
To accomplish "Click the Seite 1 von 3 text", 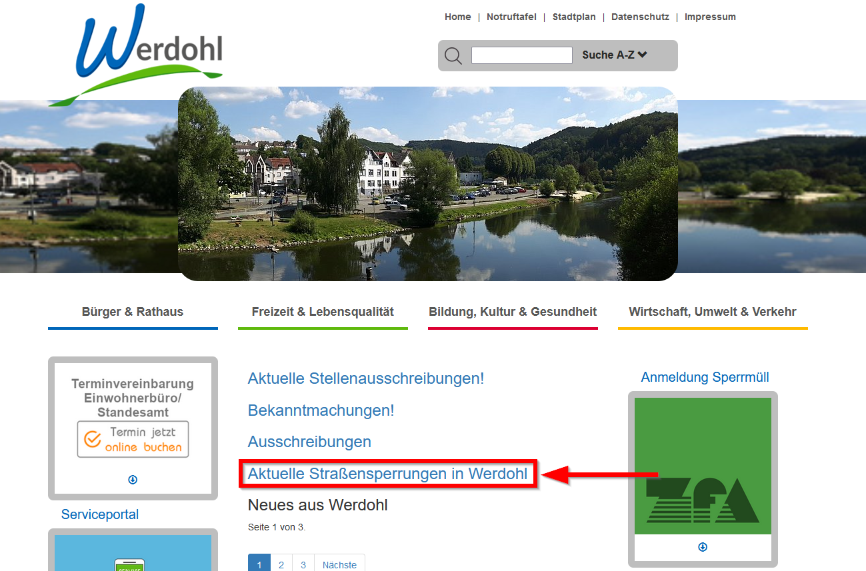I will coord(277,527).
